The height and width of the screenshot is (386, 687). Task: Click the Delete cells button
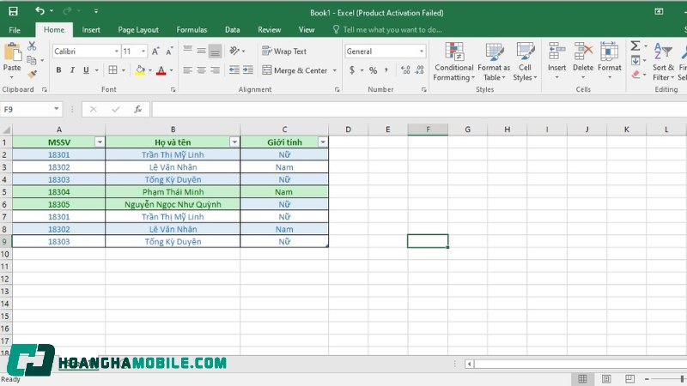click(583, 60)
